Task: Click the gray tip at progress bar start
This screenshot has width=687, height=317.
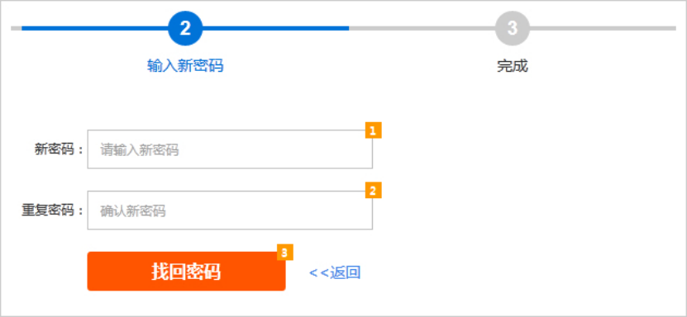Action: pos(17,28)
